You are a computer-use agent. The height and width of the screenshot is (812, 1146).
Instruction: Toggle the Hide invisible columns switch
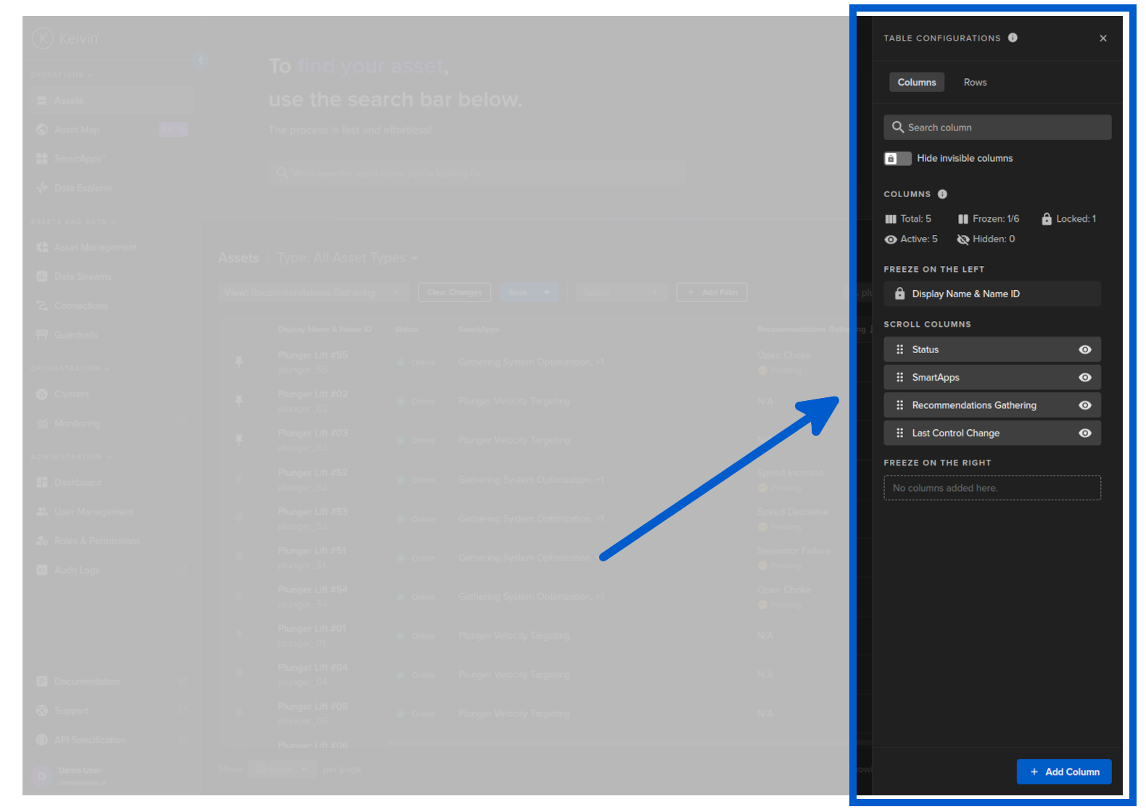pos(897,158)
